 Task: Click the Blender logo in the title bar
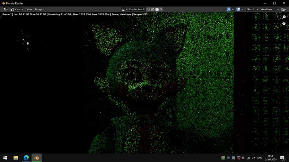click(x=3, y=3)
